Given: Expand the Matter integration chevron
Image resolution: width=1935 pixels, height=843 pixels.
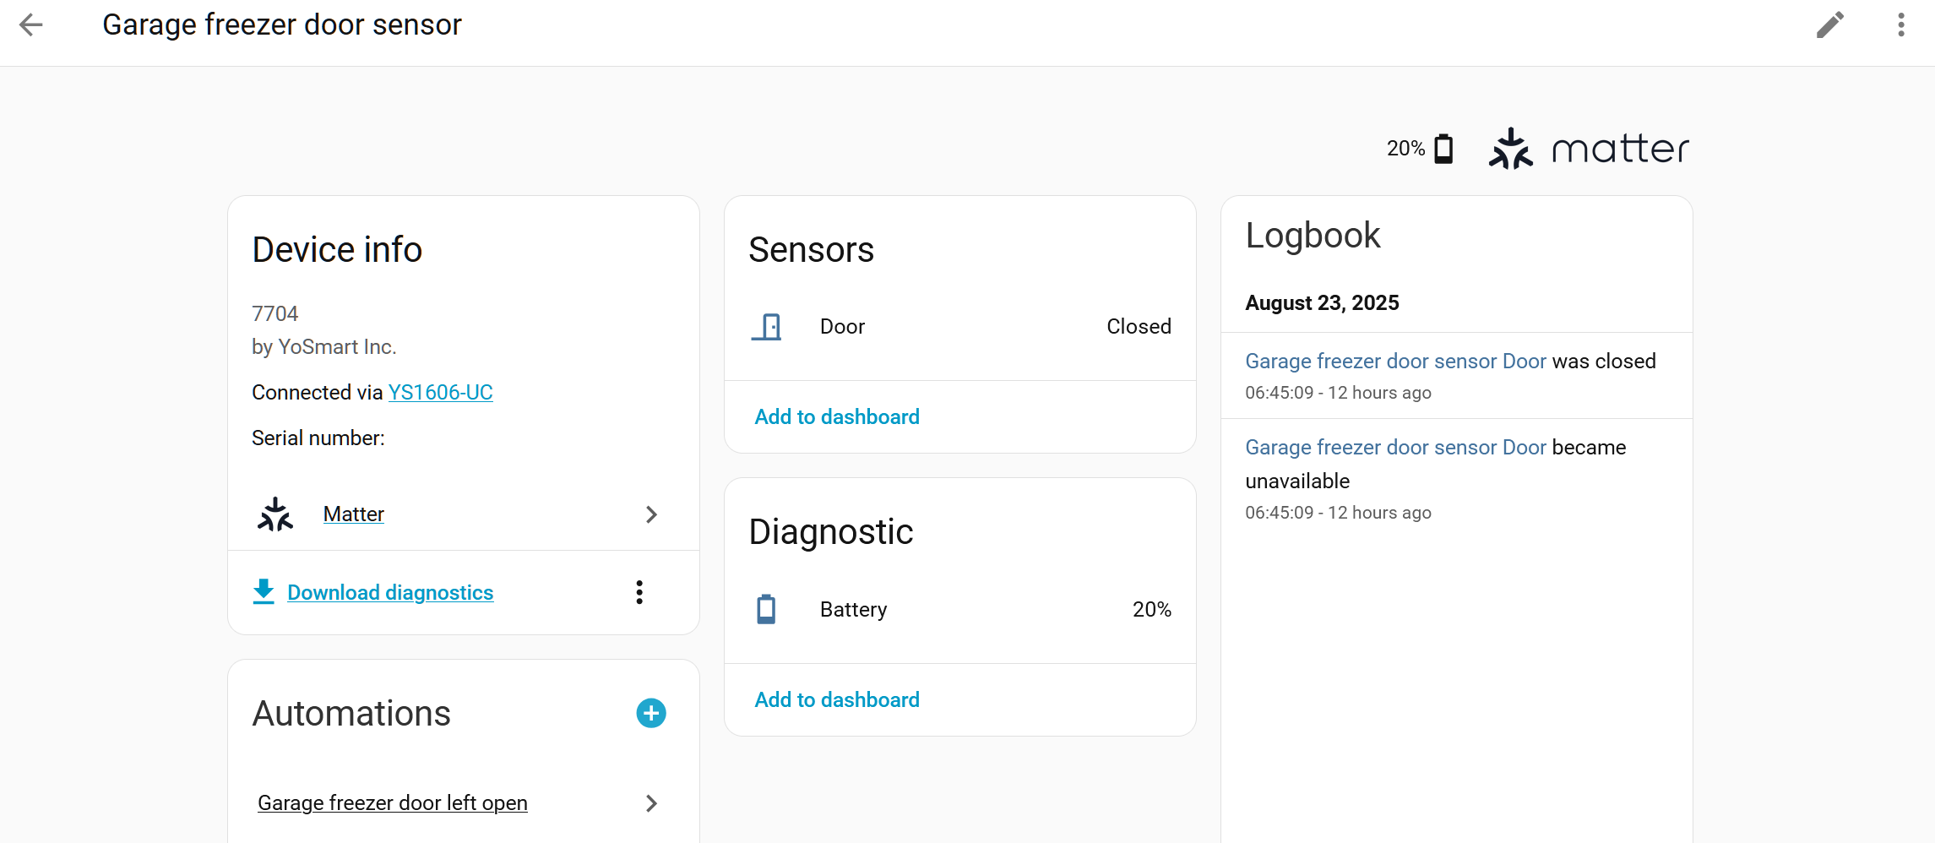Looking at the screenshot, I should pos(651,514).
